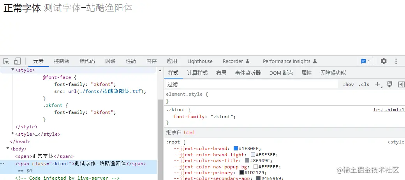The height and width of the screenshot is (180, 405).
Task: Select the 布局 sub-tab
Action: [x=221, y=73]
